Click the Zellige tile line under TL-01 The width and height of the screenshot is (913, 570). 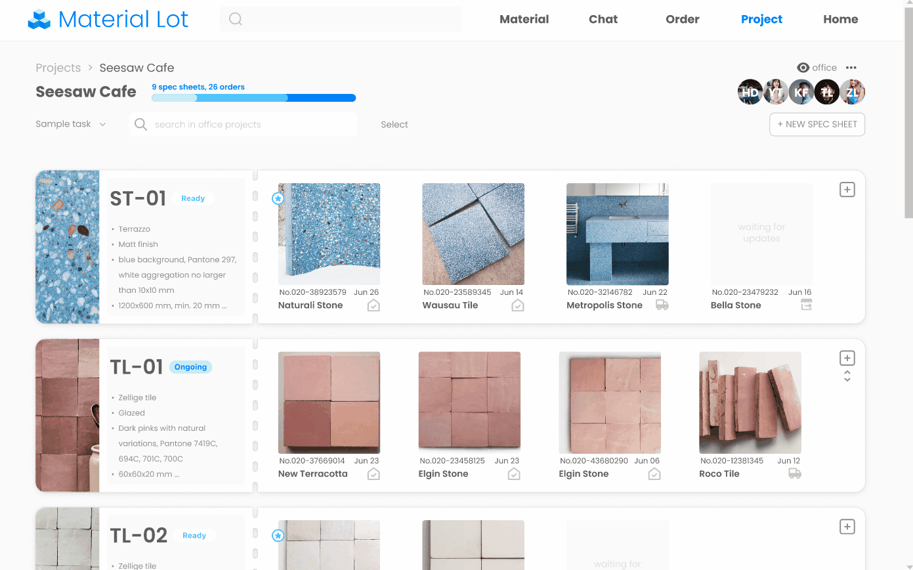pyautogui.click(x=137, y=398)
